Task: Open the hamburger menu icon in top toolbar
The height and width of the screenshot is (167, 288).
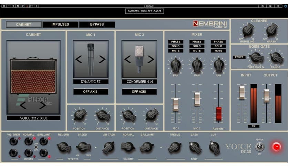Action: (x=4, y=6)
